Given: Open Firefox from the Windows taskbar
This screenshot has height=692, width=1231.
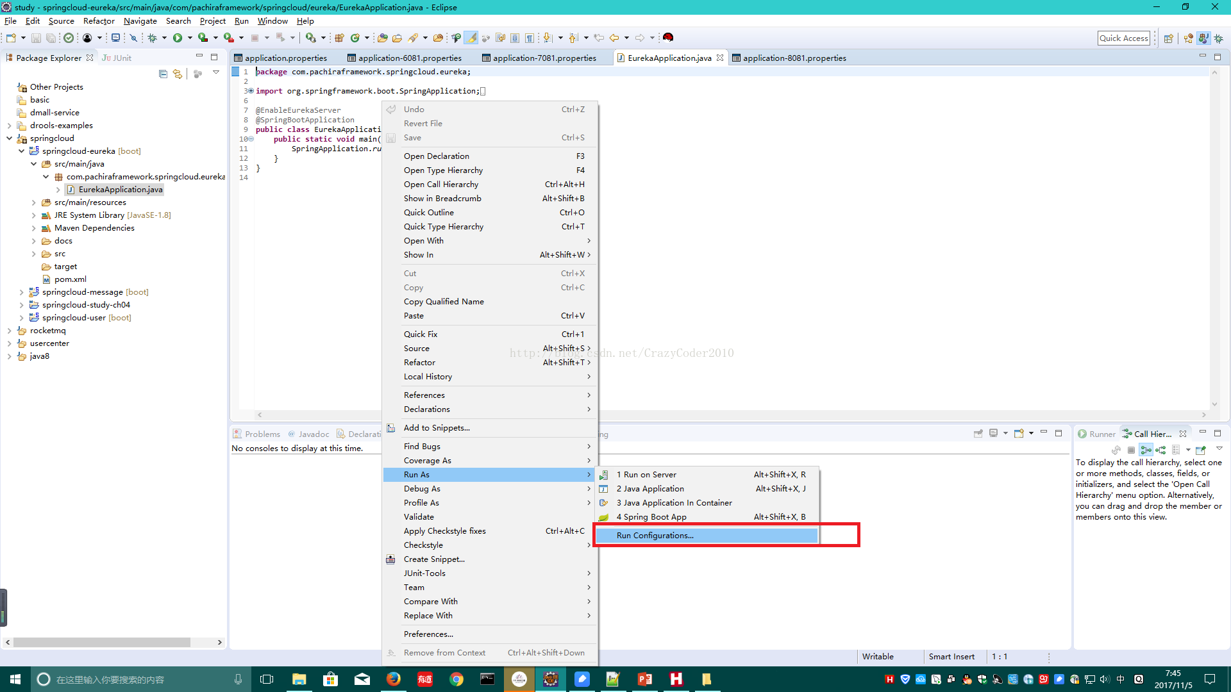Looking at the screenshot, I should 394,679.
